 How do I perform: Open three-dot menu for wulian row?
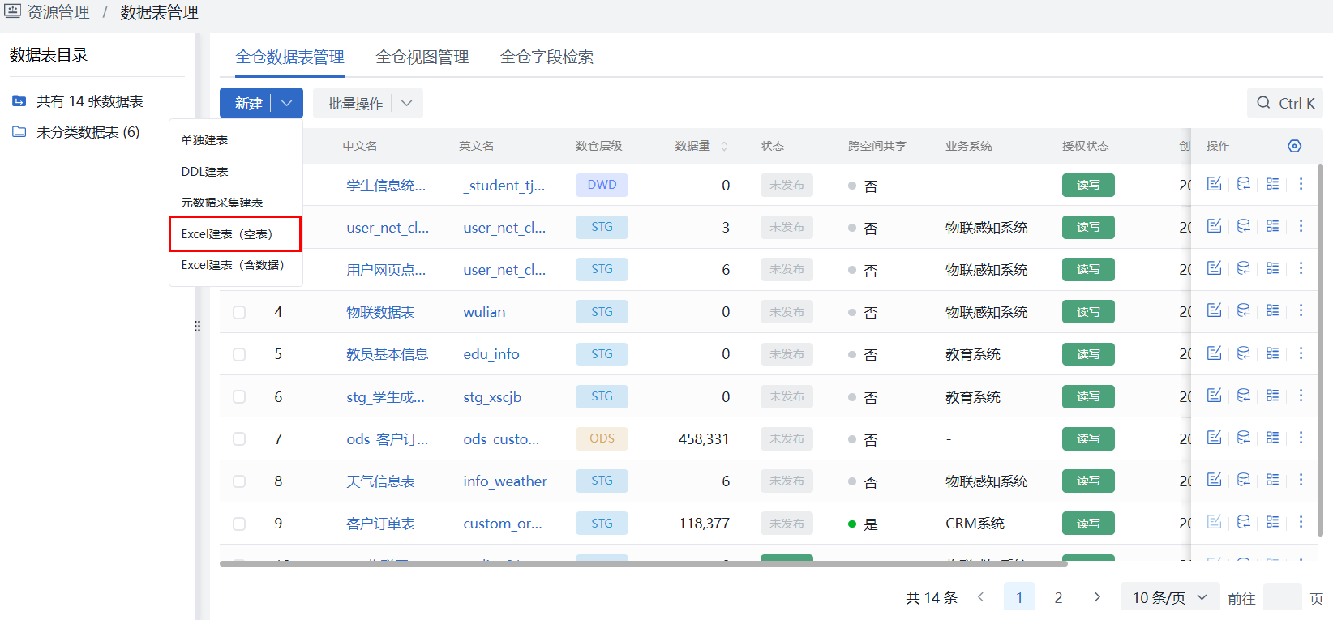tap(1301, 310)
